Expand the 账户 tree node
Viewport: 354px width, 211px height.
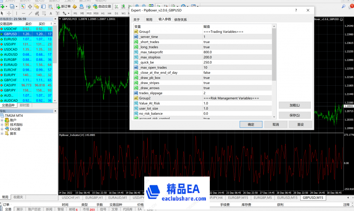coord(2,120)
